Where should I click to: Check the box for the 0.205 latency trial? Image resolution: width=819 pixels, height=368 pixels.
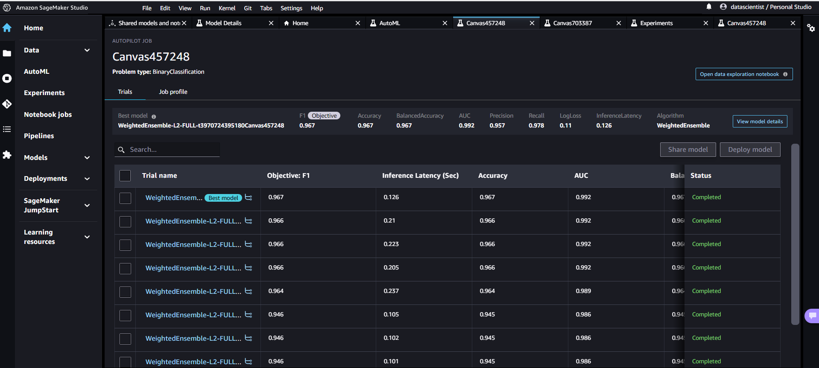pyautogui.click(x=125, y=269)
